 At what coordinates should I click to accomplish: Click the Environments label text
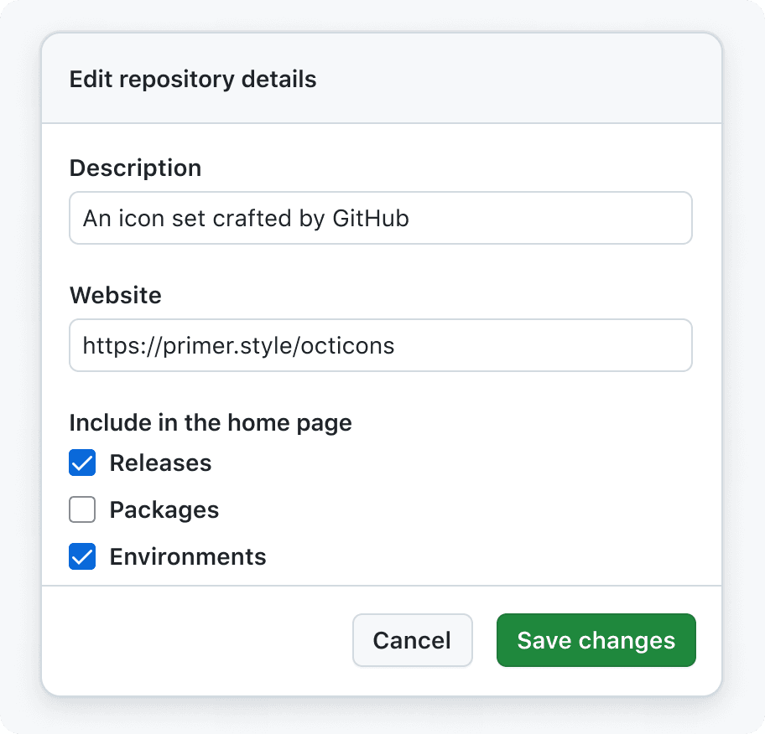click(188, 556)
